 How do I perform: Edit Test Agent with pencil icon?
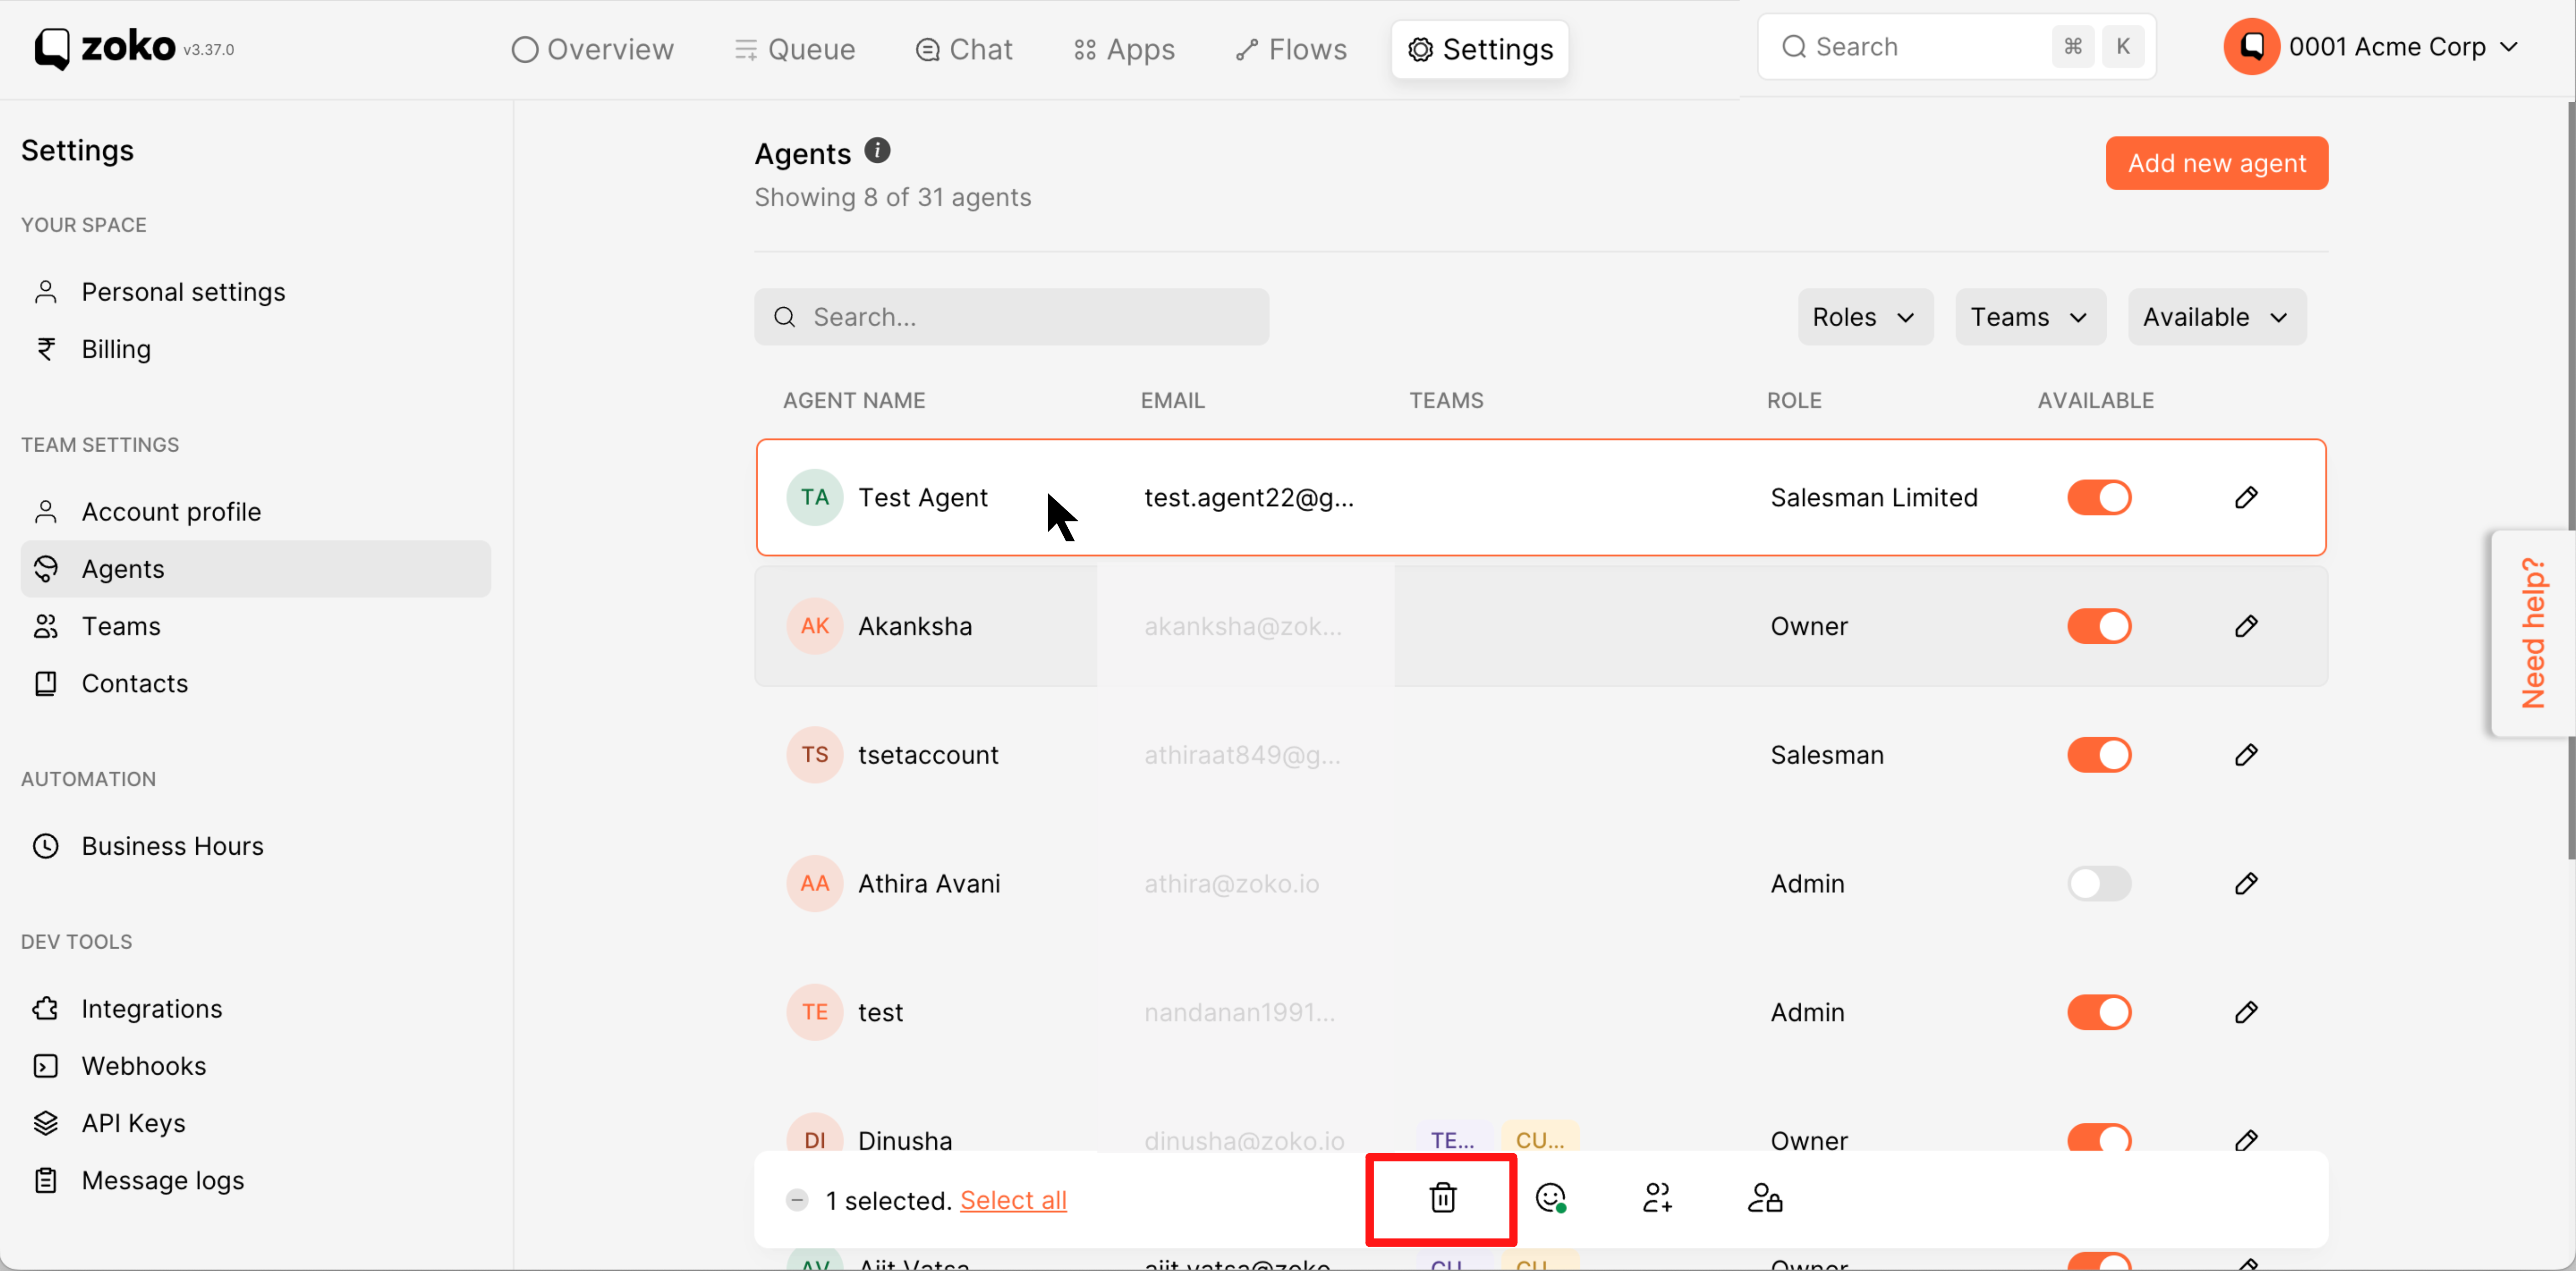click(x=2246, y=498)
